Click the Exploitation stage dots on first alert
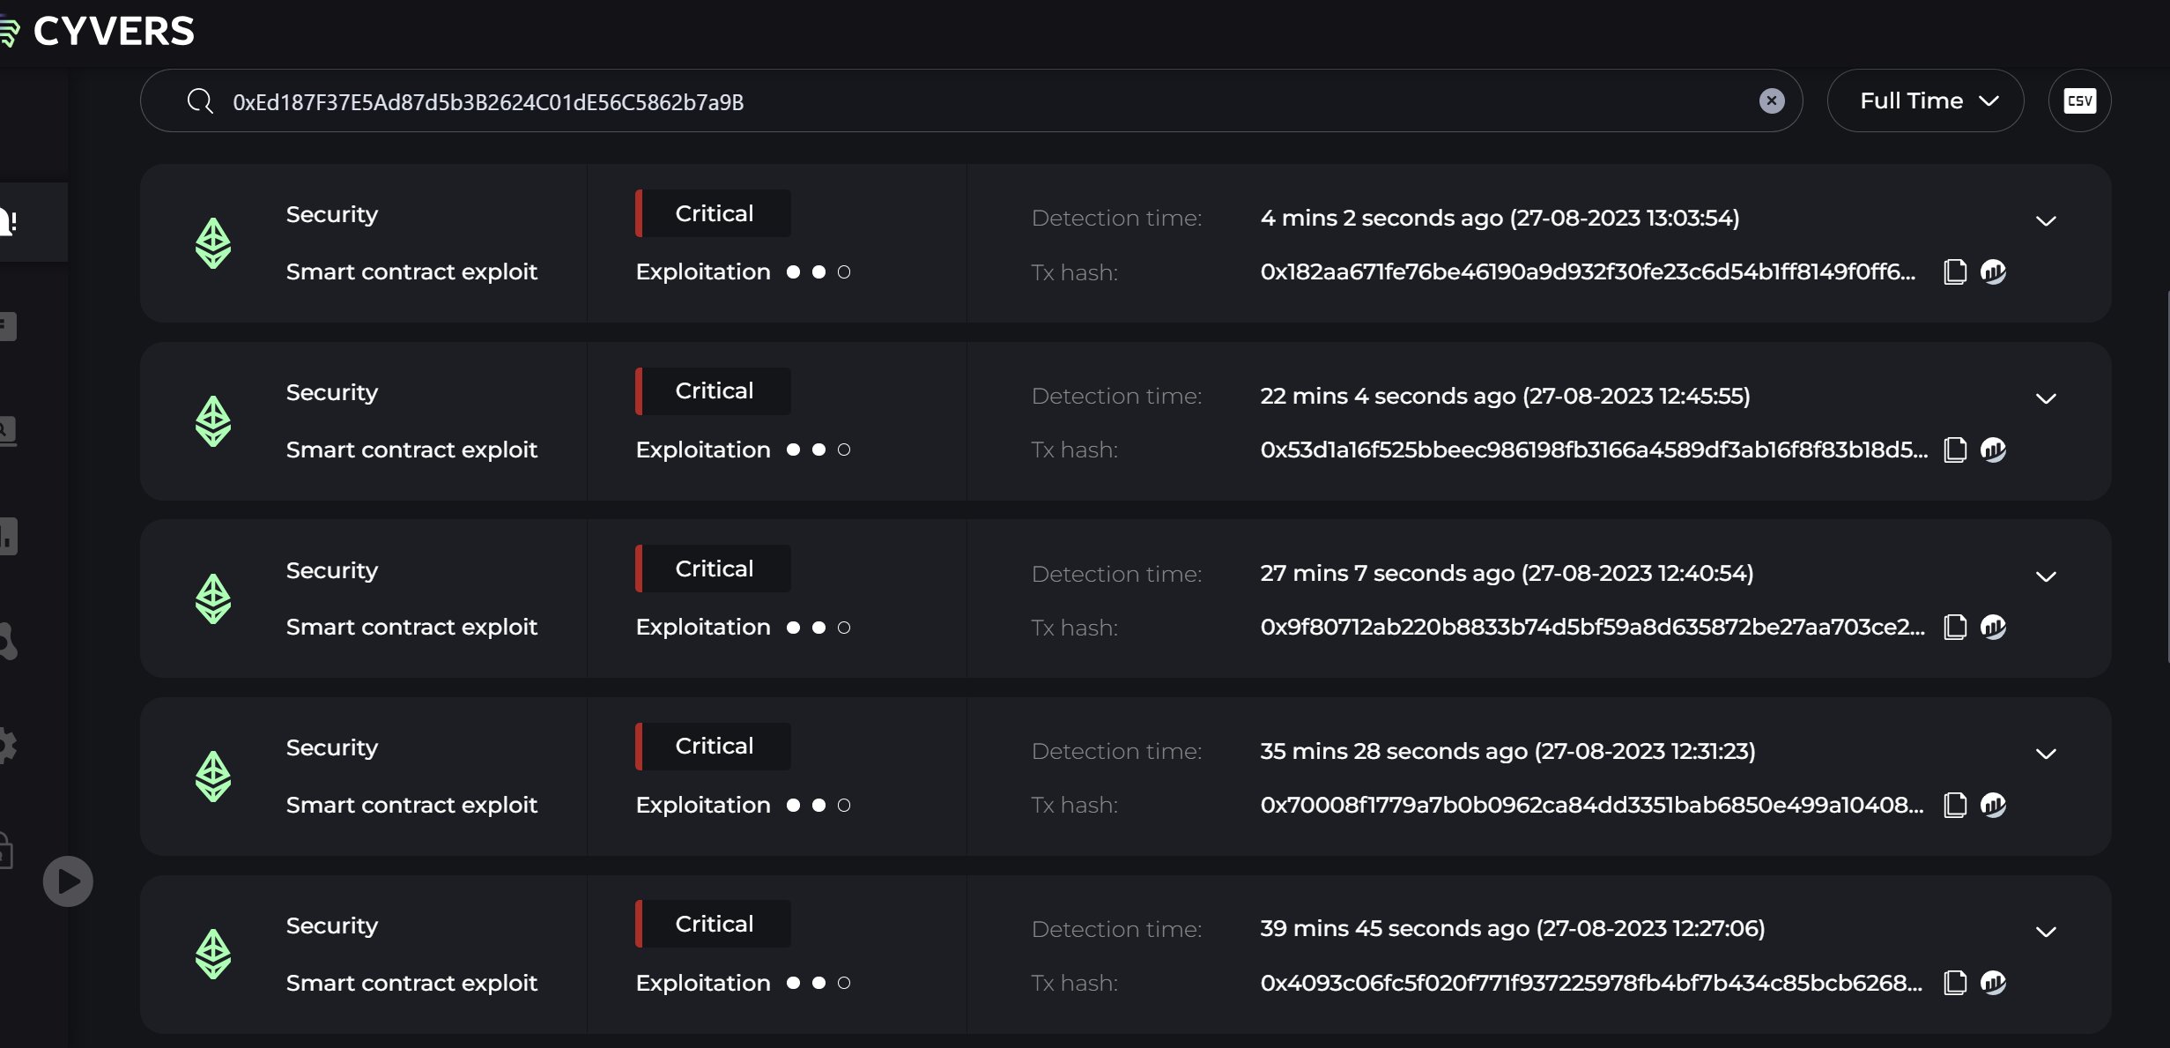Image resolution: width=2170 pixels, height=1048 pixels. [818, 272]
